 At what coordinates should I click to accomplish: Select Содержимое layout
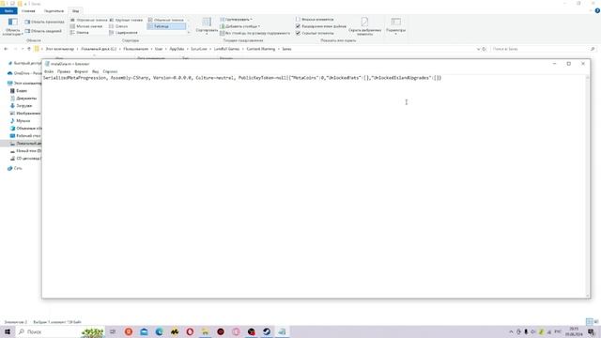[123, 33]
